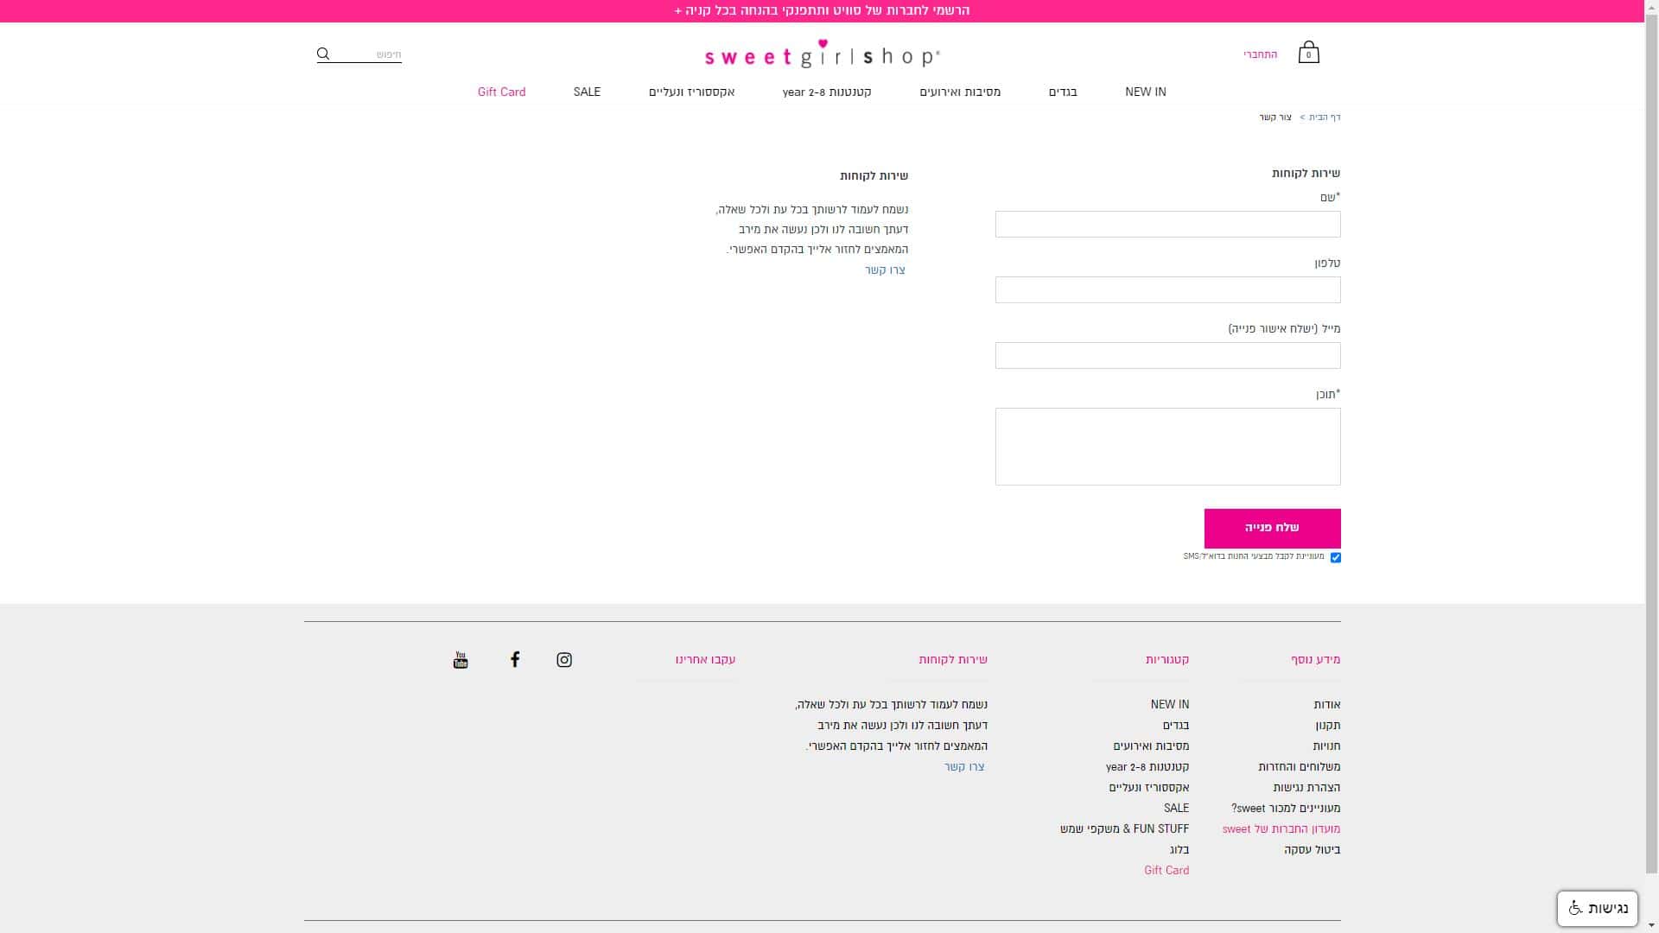This screenshot has width=1659, height=933.
Task: Click the pink שלח פנייה submit button
Action: click(x=1272, y=528)
